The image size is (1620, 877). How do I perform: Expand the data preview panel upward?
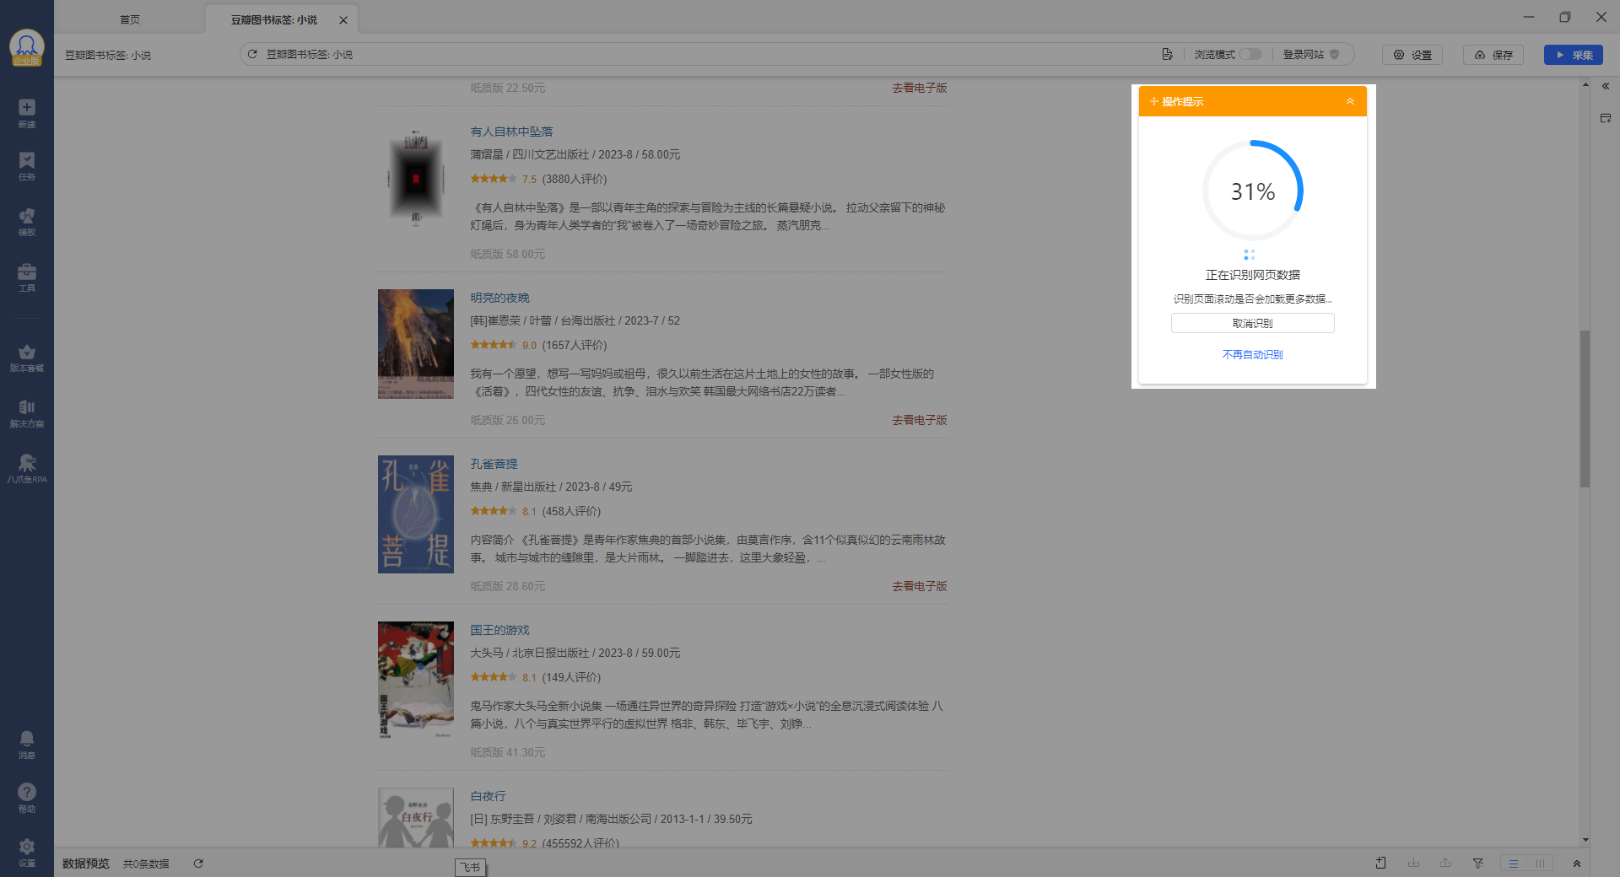(1576, 864)
